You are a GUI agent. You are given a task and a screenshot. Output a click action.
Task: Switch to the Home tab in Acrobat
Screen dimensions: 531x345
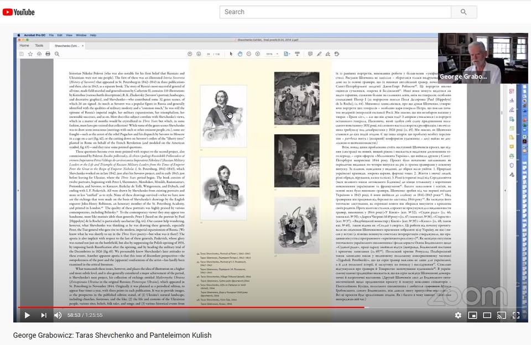[x=24, y=45]
